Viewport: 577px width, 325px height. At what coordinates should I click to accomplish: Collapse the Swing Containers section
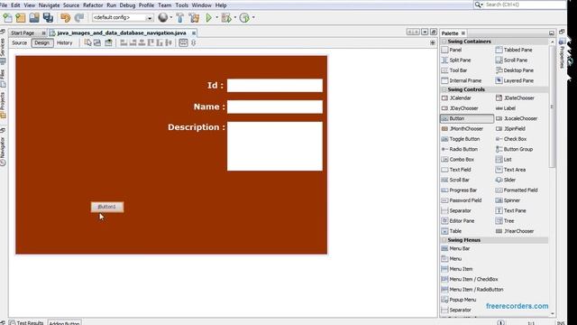click(x=444, y=42)
